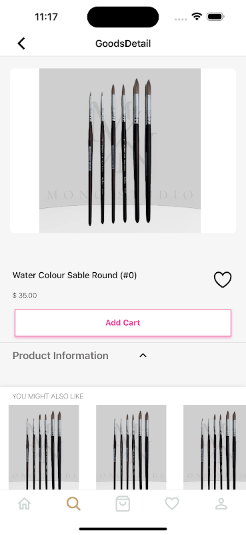Viewport: 246px width, 535px height.
Task: Tap the Add Cart button
Action: [123, 323]
